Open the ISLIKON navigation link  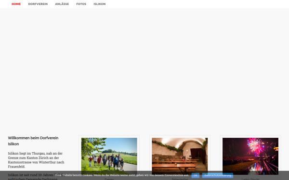click(x=100, y=4)
